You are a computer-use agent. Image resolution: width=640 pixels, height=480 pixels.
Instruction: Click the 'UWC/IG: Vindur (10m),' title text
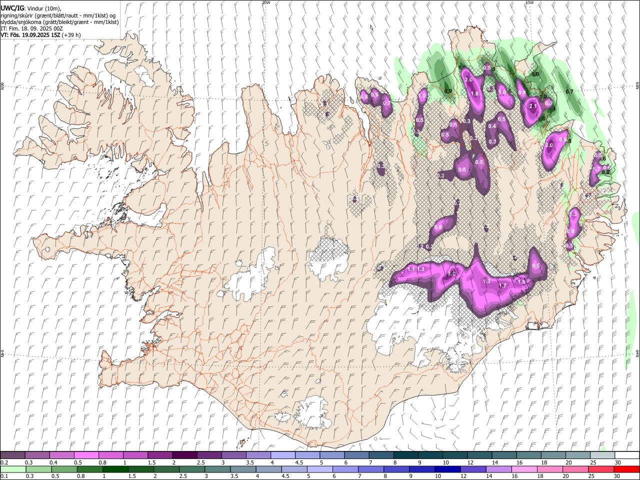[31, 8]
